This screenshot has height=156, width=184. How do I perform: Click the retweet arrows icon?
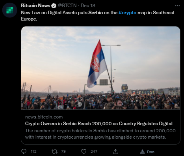(54, 152)
